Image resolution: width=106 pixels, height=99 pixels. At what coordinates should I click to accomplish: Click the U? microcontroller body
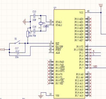click(69, 54)
